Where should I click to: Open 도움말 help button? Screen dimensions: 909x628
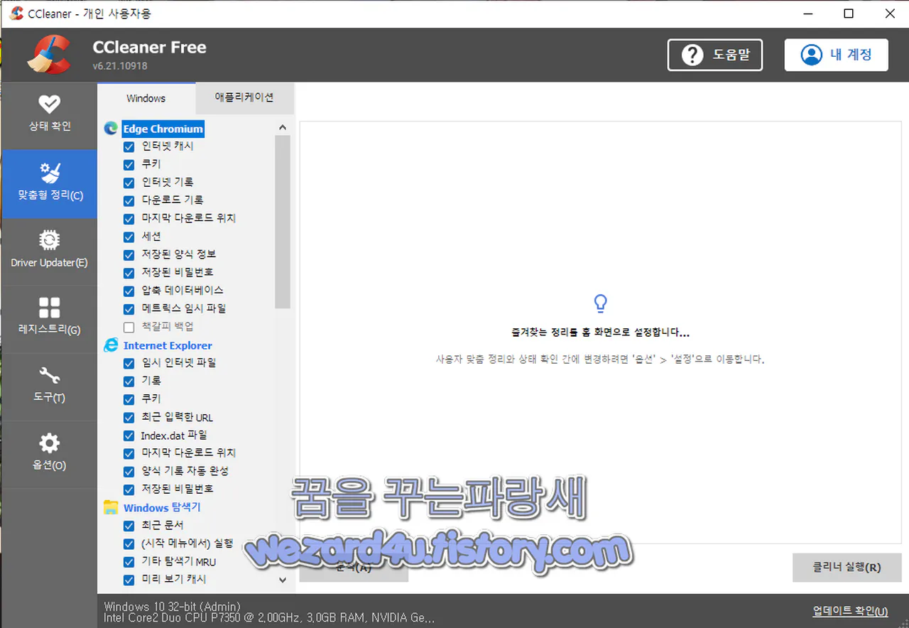click(x=715, y=55)
